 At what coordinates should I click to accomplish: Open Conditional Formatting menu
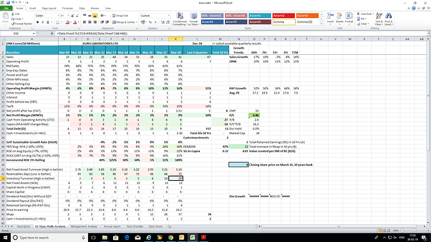tap(179, 19)
